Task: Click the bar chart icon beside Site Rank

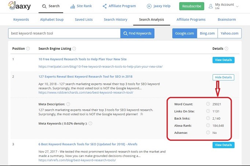Action: click(x=73, y=6)
